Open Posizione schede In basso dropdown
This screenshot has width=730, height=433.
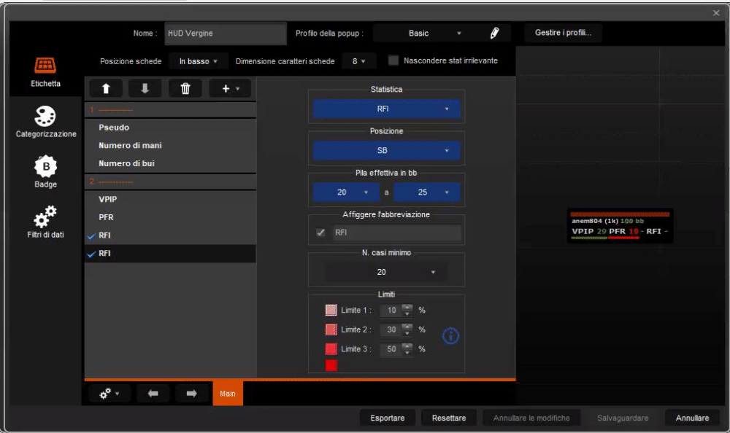click(199, 61)
